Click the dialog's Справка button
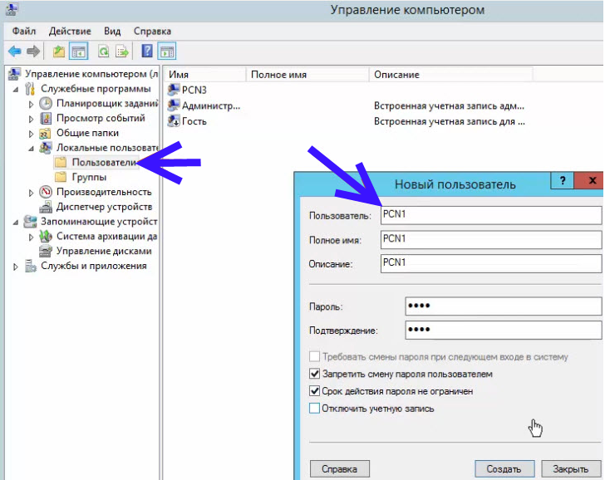The width and height of the screenshot is (605, 480). (340, 469)
